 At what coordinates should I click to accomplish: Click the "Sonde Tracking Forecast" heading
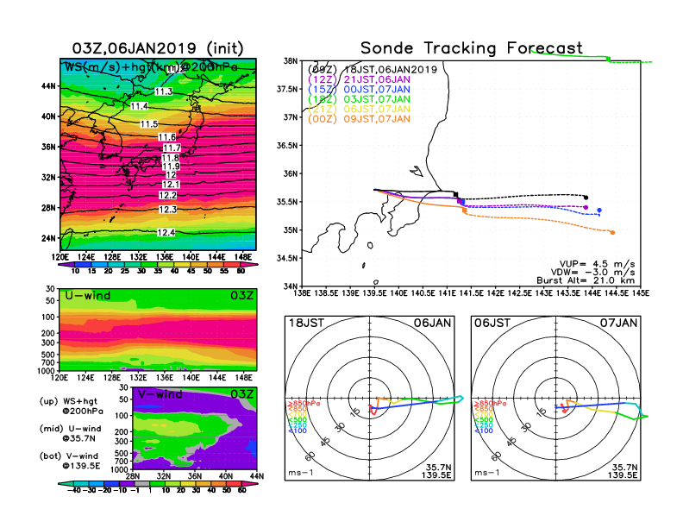coord(472,48)
